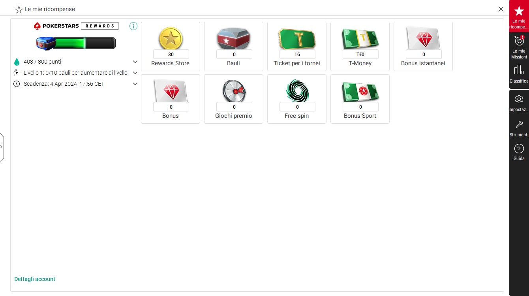Open the Rewards Store gold coin icon

click(171, 38)
